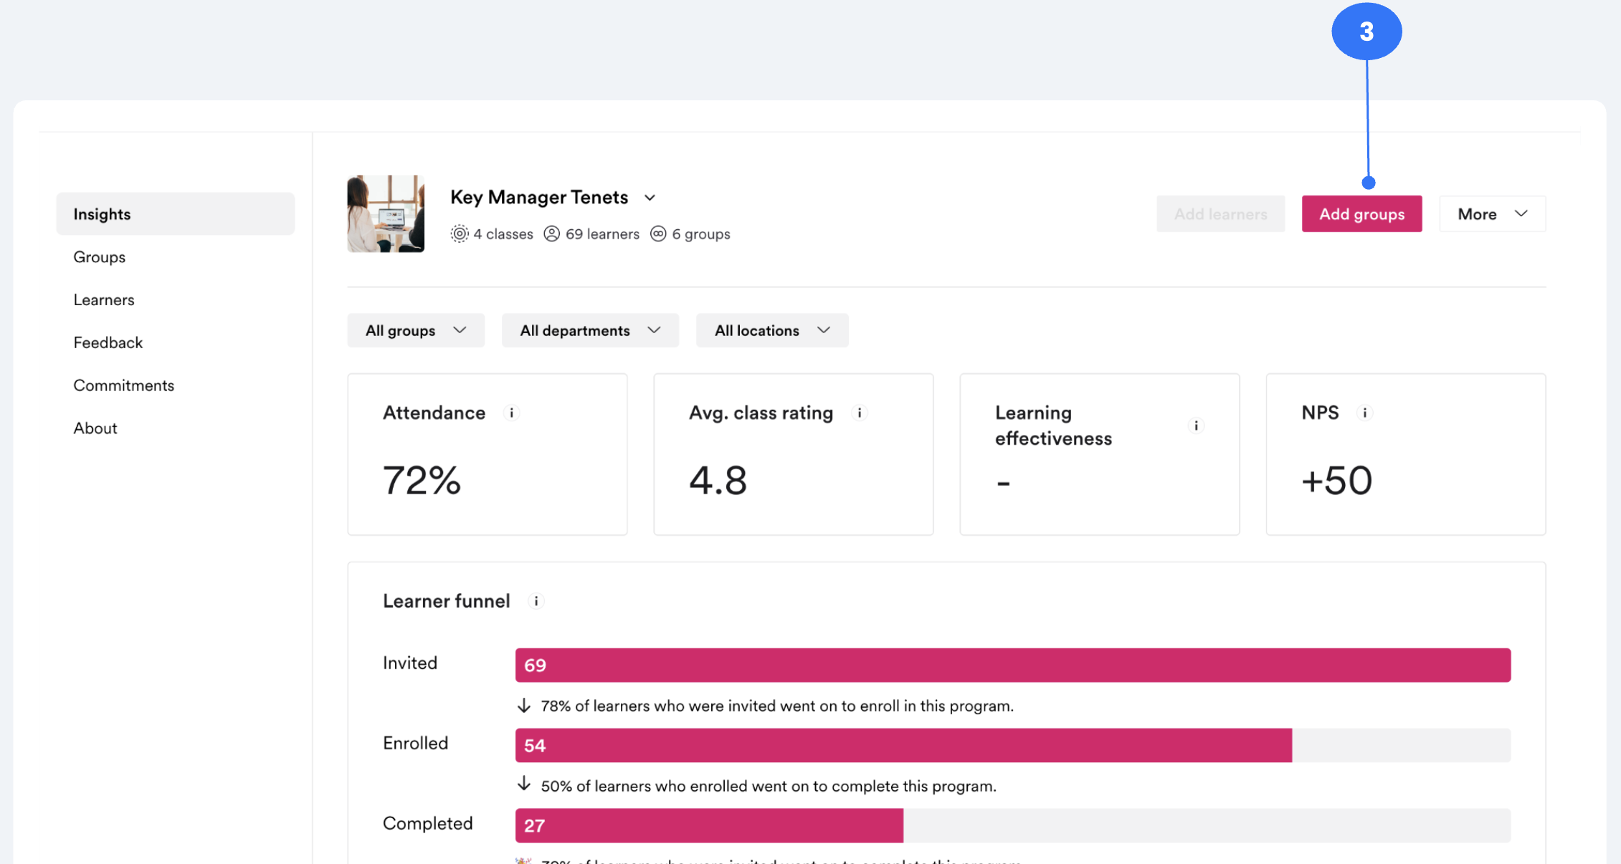Click the Enrolled row label
Viewport: 1621px width, 864px height.
point(416,743)
